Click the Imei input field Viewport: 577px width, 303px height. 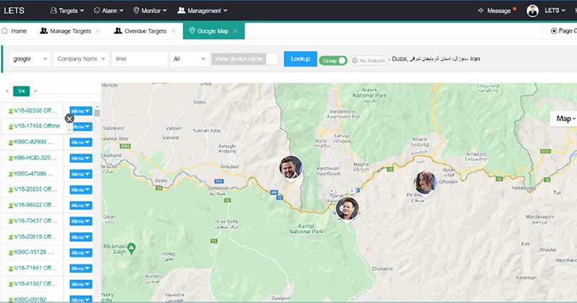(139, 59)
